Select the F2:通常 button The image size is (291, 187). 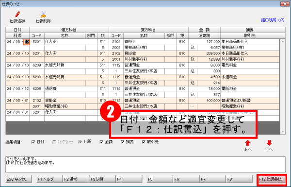tap(76, 179)
